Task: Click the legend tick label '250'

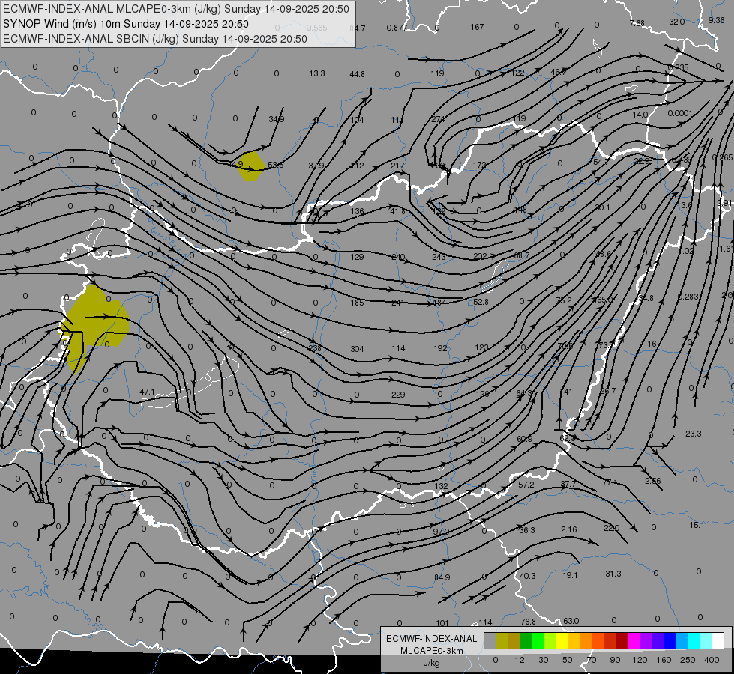Action: 688,660
